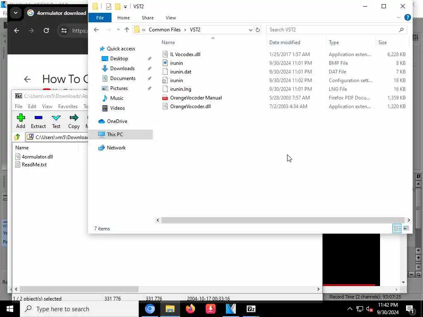Click the Test icon in 7-Zip
This screenshot has width=423, height=317.
coord(56,121)
